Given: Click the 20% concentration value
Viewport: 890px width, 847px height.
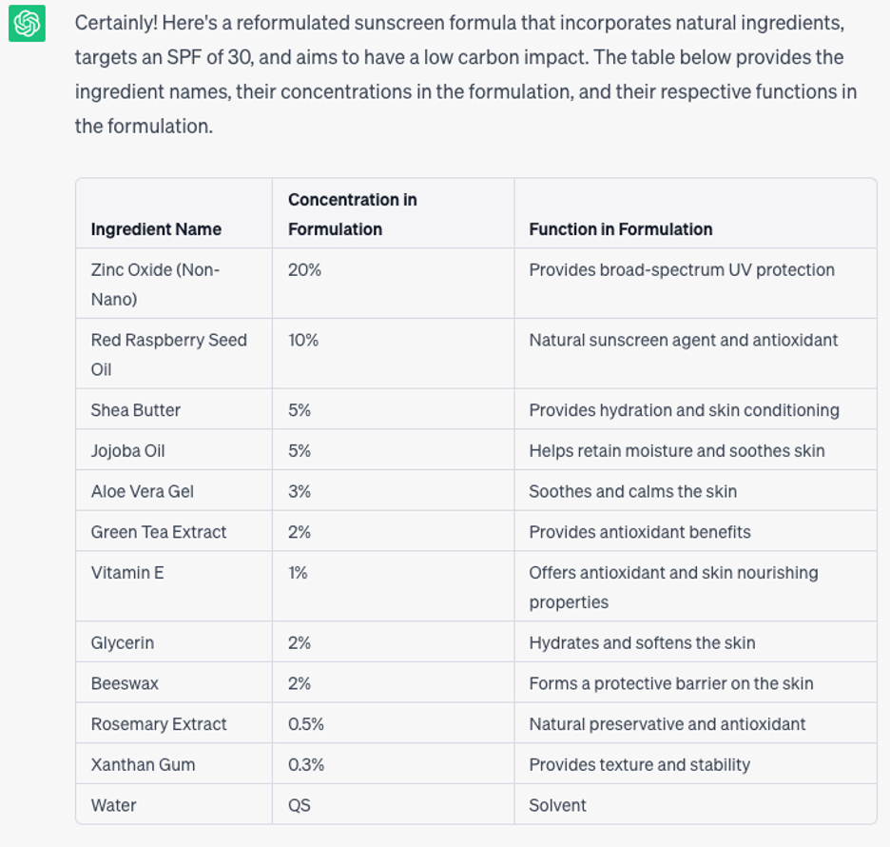Looking at the screenshot, I should (304, 270).
